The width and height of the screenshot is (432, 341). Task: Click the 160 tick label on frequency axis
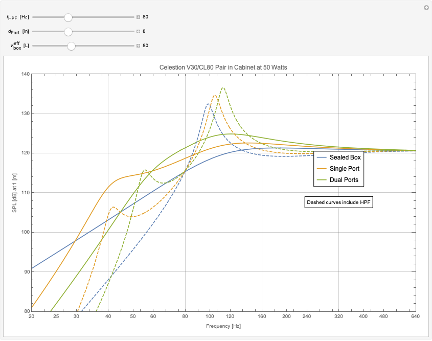[262, 316]
